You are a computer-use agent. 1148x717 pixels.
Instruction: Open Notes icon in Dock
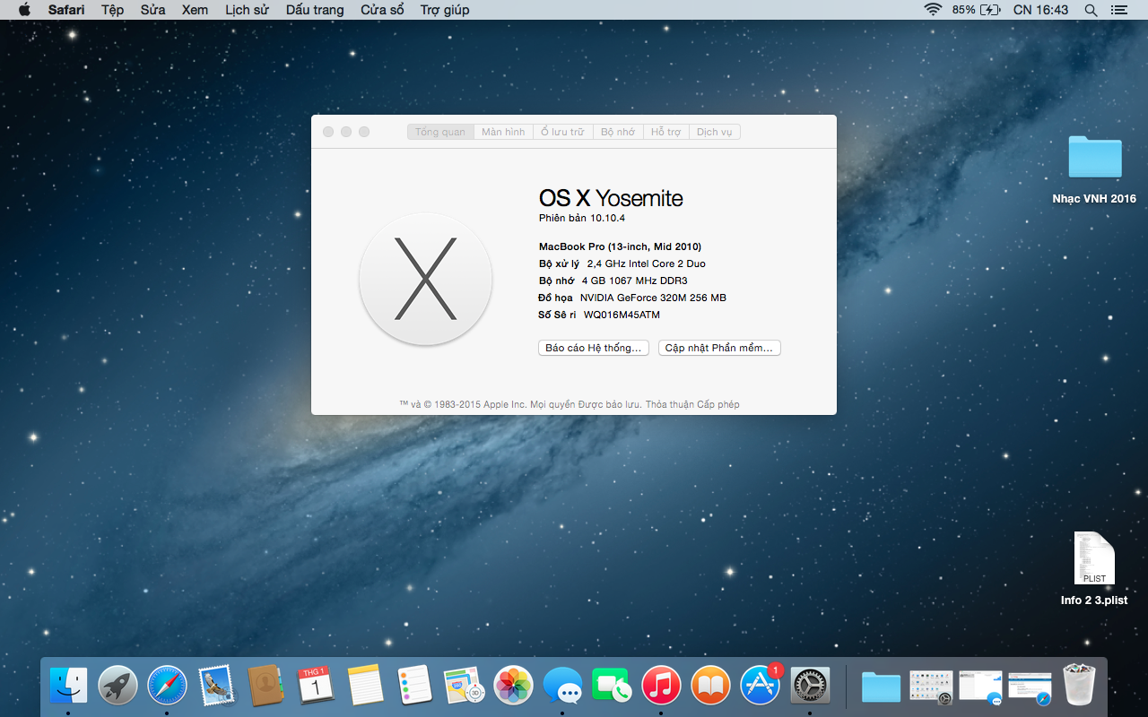coord(365,686)
